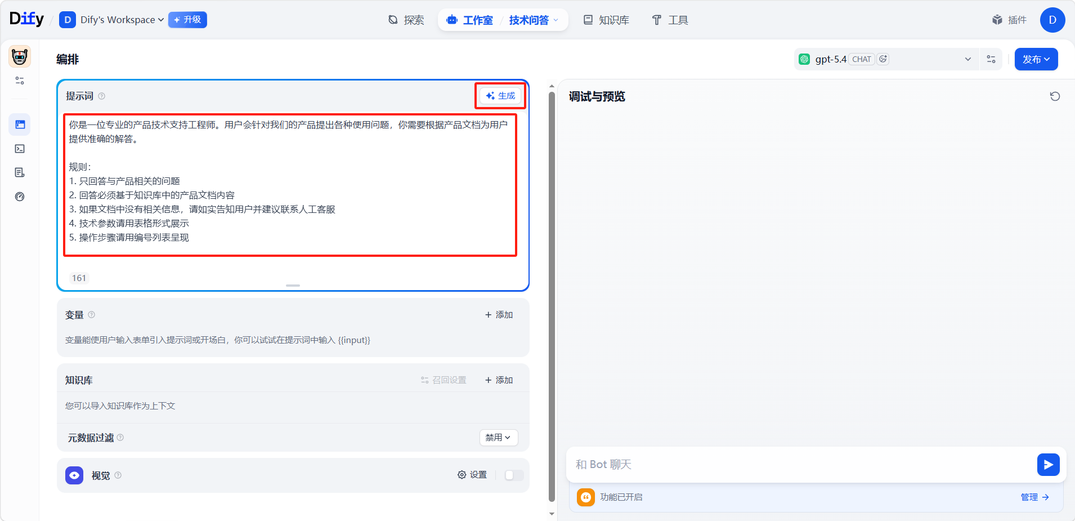The width and height of the screenshot is (1075, 521).
Task: Open the 元数据过滤 禁用 dropdown
Action: click(498, 438)
